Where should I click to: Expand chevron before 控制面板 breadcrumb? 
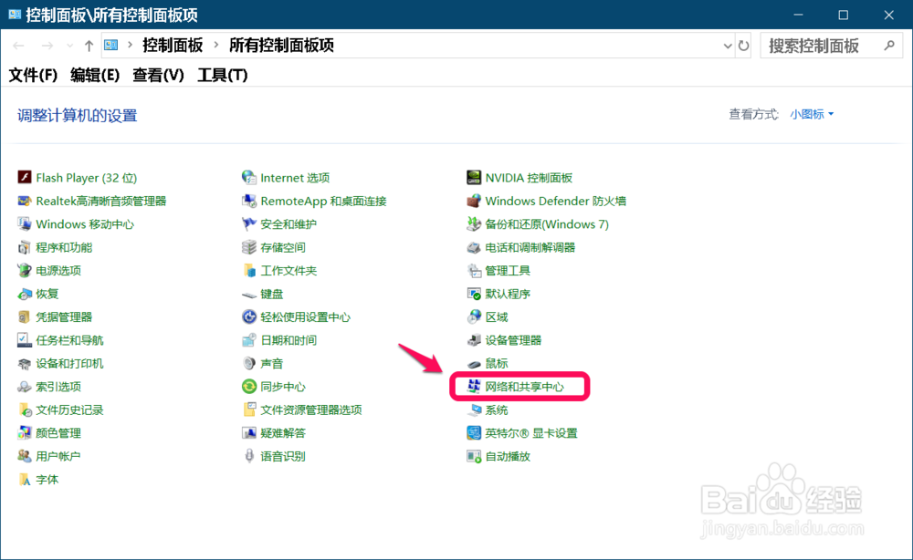pyautogui.click(x=130, y=45)
